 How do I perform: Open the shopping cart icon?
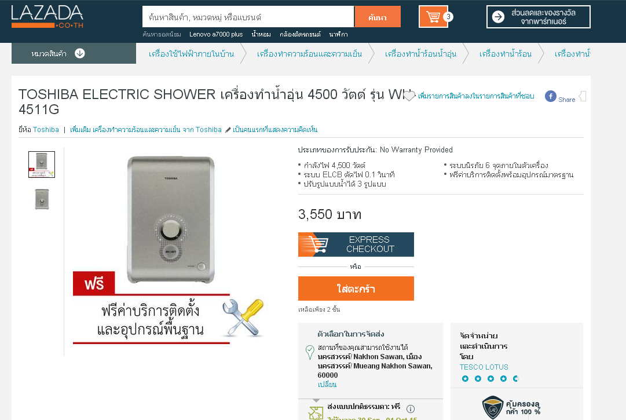[x=433, y=17]
